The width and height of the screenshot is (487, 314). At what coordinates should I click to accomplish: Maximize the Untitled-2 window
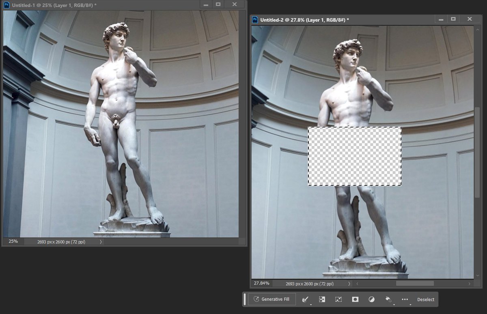[453, 19]
